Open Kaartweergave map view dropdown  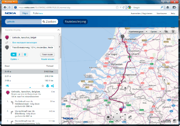138,31
